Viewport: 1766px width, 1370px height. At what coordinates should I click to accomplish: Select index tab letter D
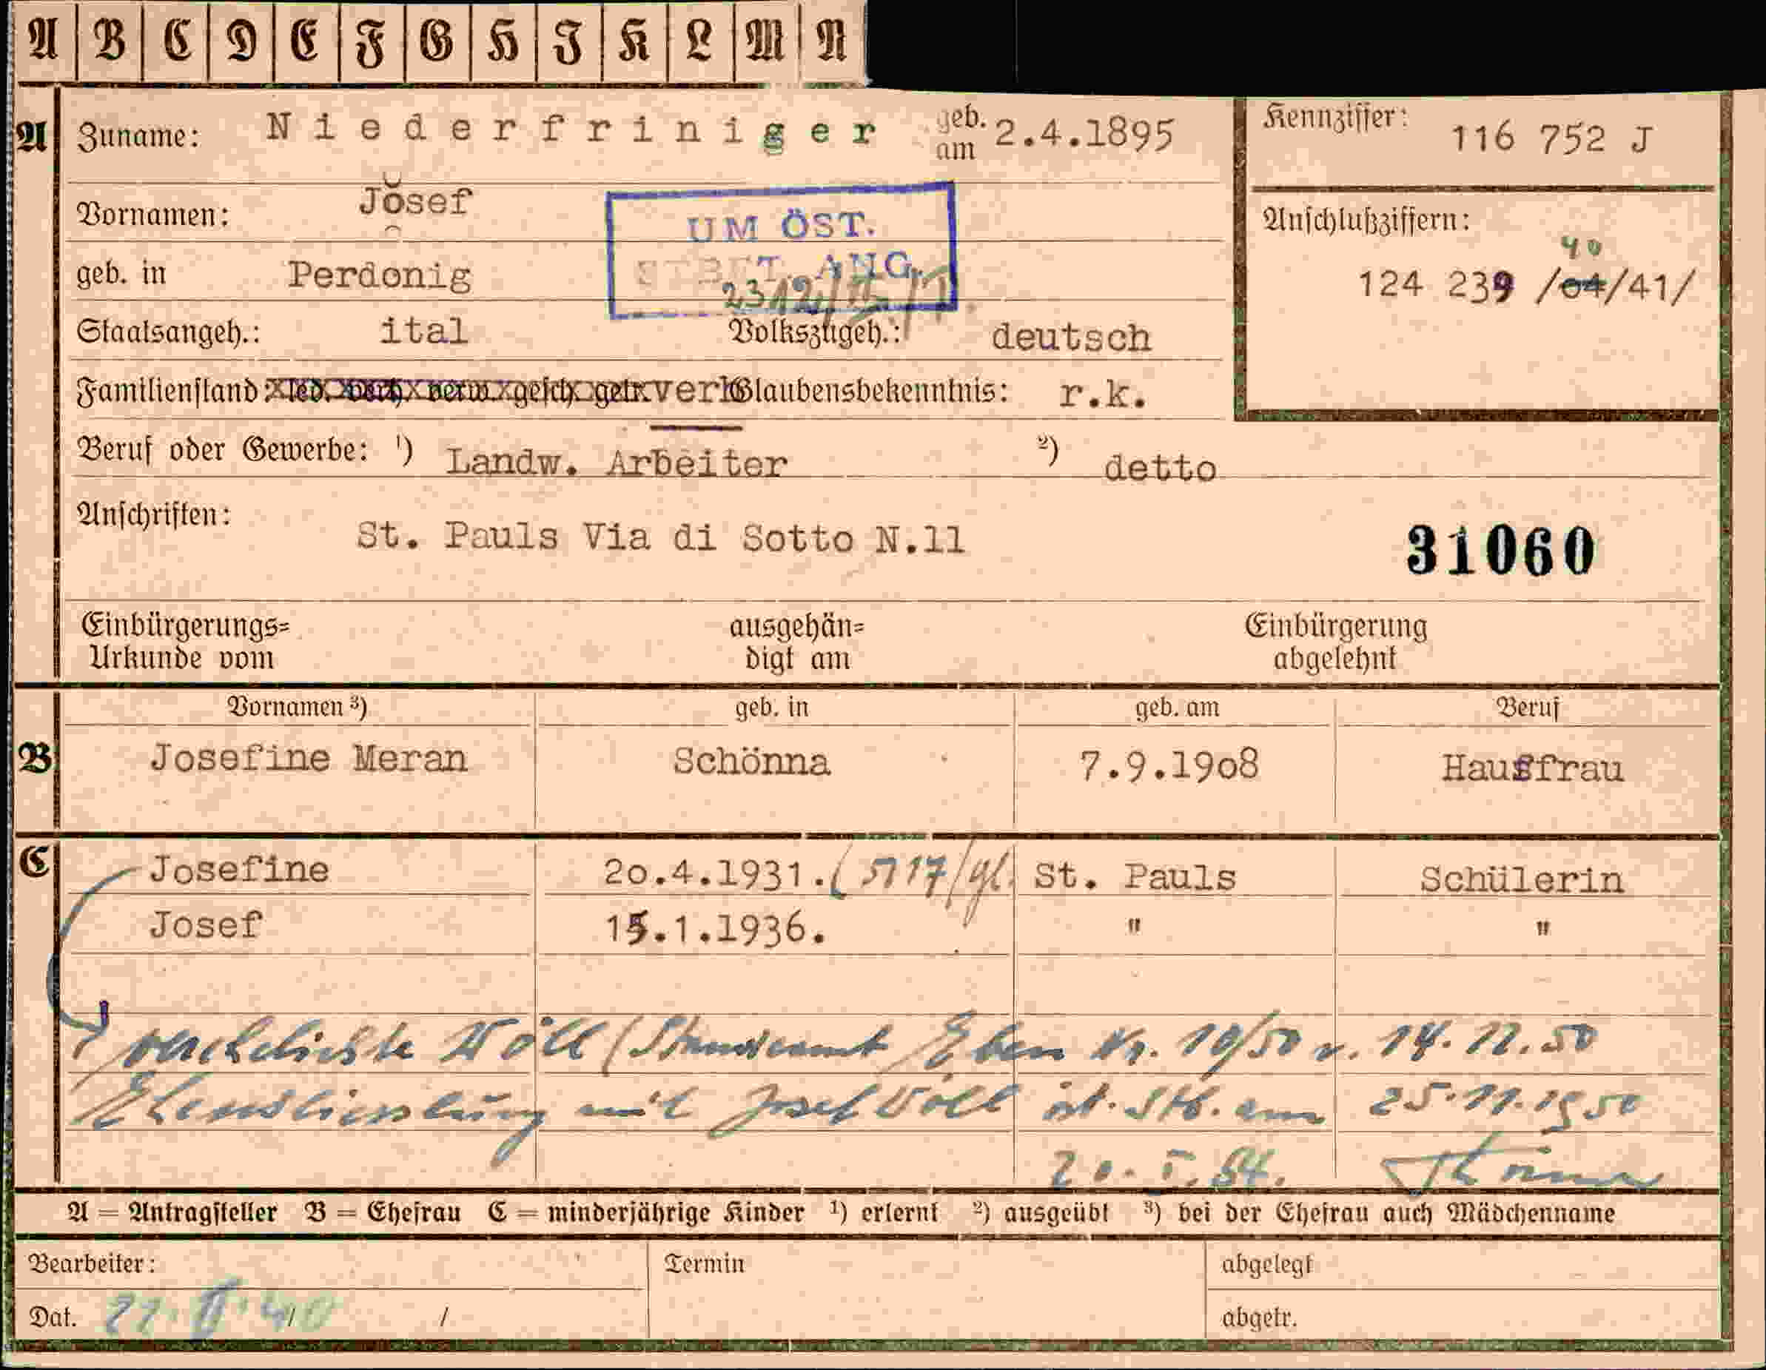(x=242, y=41)
